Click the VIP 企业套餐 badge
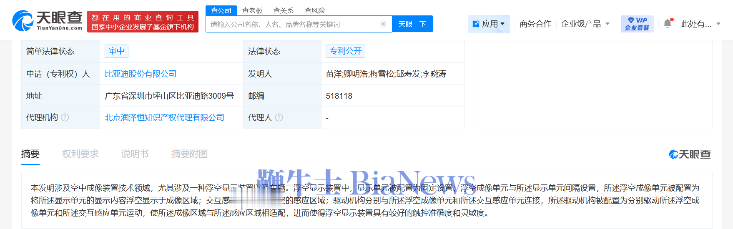 pyautogui.click(x=637, y=24)
